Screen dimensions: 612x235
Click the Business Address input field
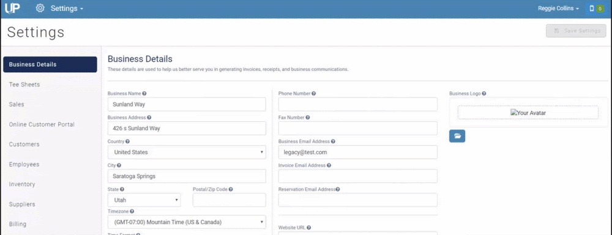point(187,128)
